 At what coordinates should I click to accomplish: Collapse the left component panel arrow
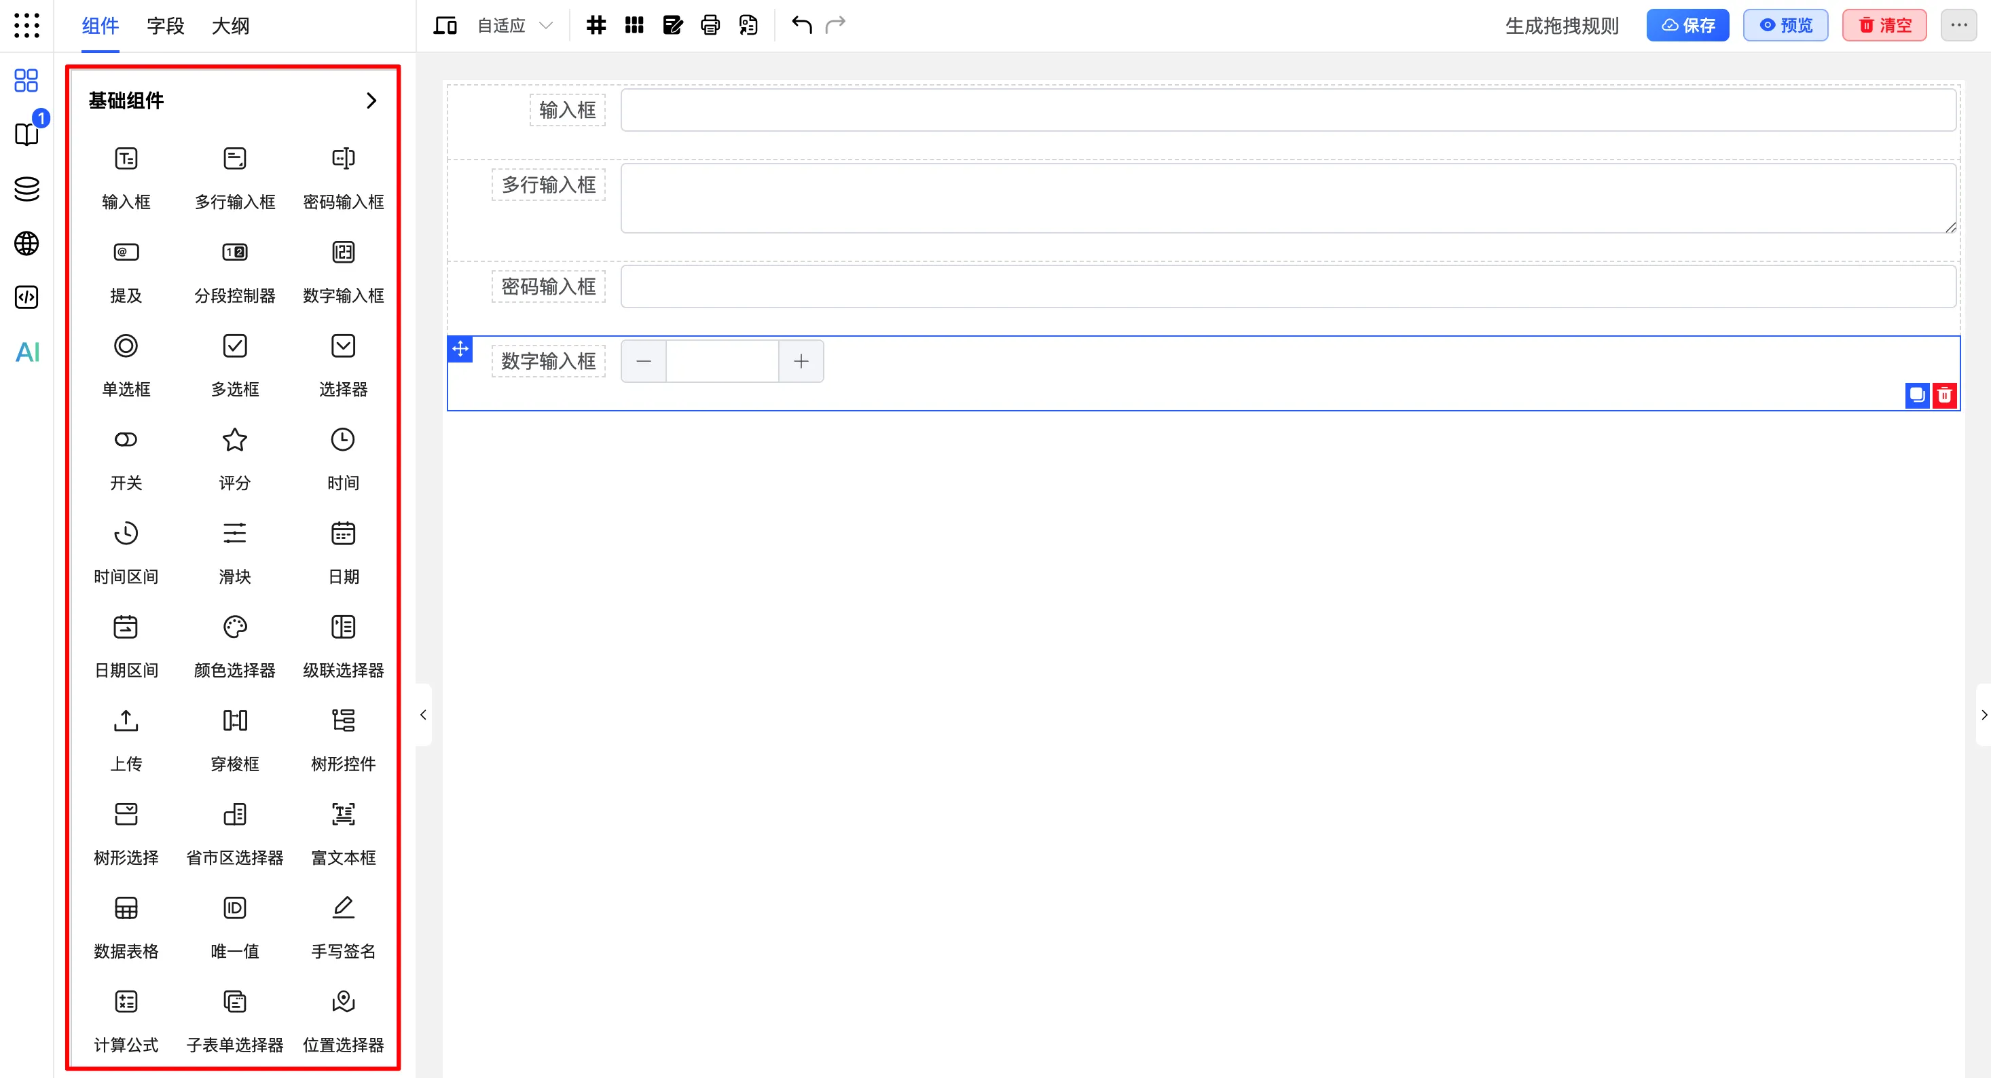click(423, 715)
